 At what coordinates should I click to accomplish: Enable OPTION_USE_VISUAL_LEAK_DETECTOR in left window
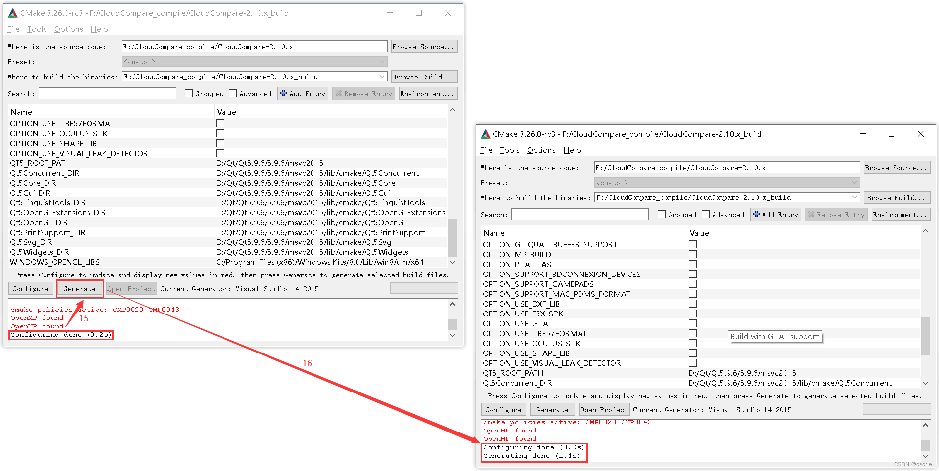220,153
